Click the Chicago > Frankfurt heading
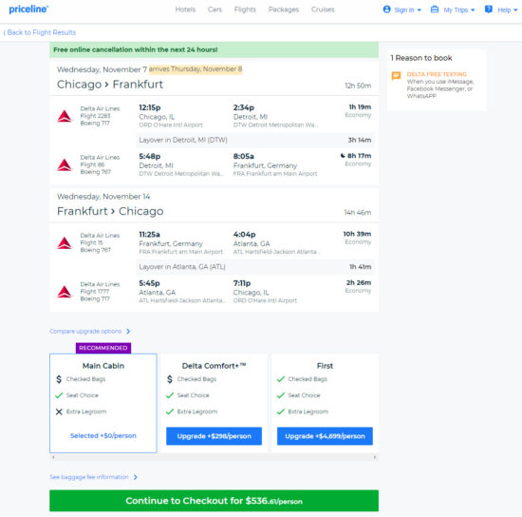 110,85
